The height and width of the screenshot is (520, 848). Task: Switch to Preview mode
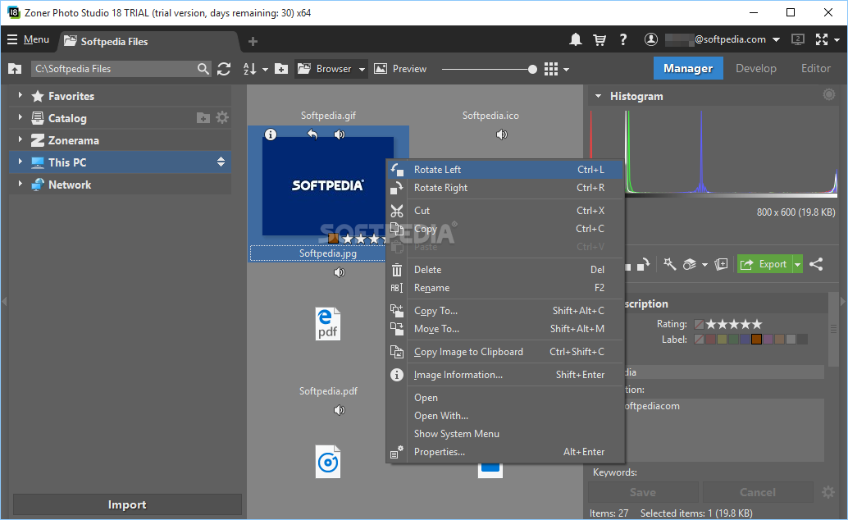pos(400,69)
